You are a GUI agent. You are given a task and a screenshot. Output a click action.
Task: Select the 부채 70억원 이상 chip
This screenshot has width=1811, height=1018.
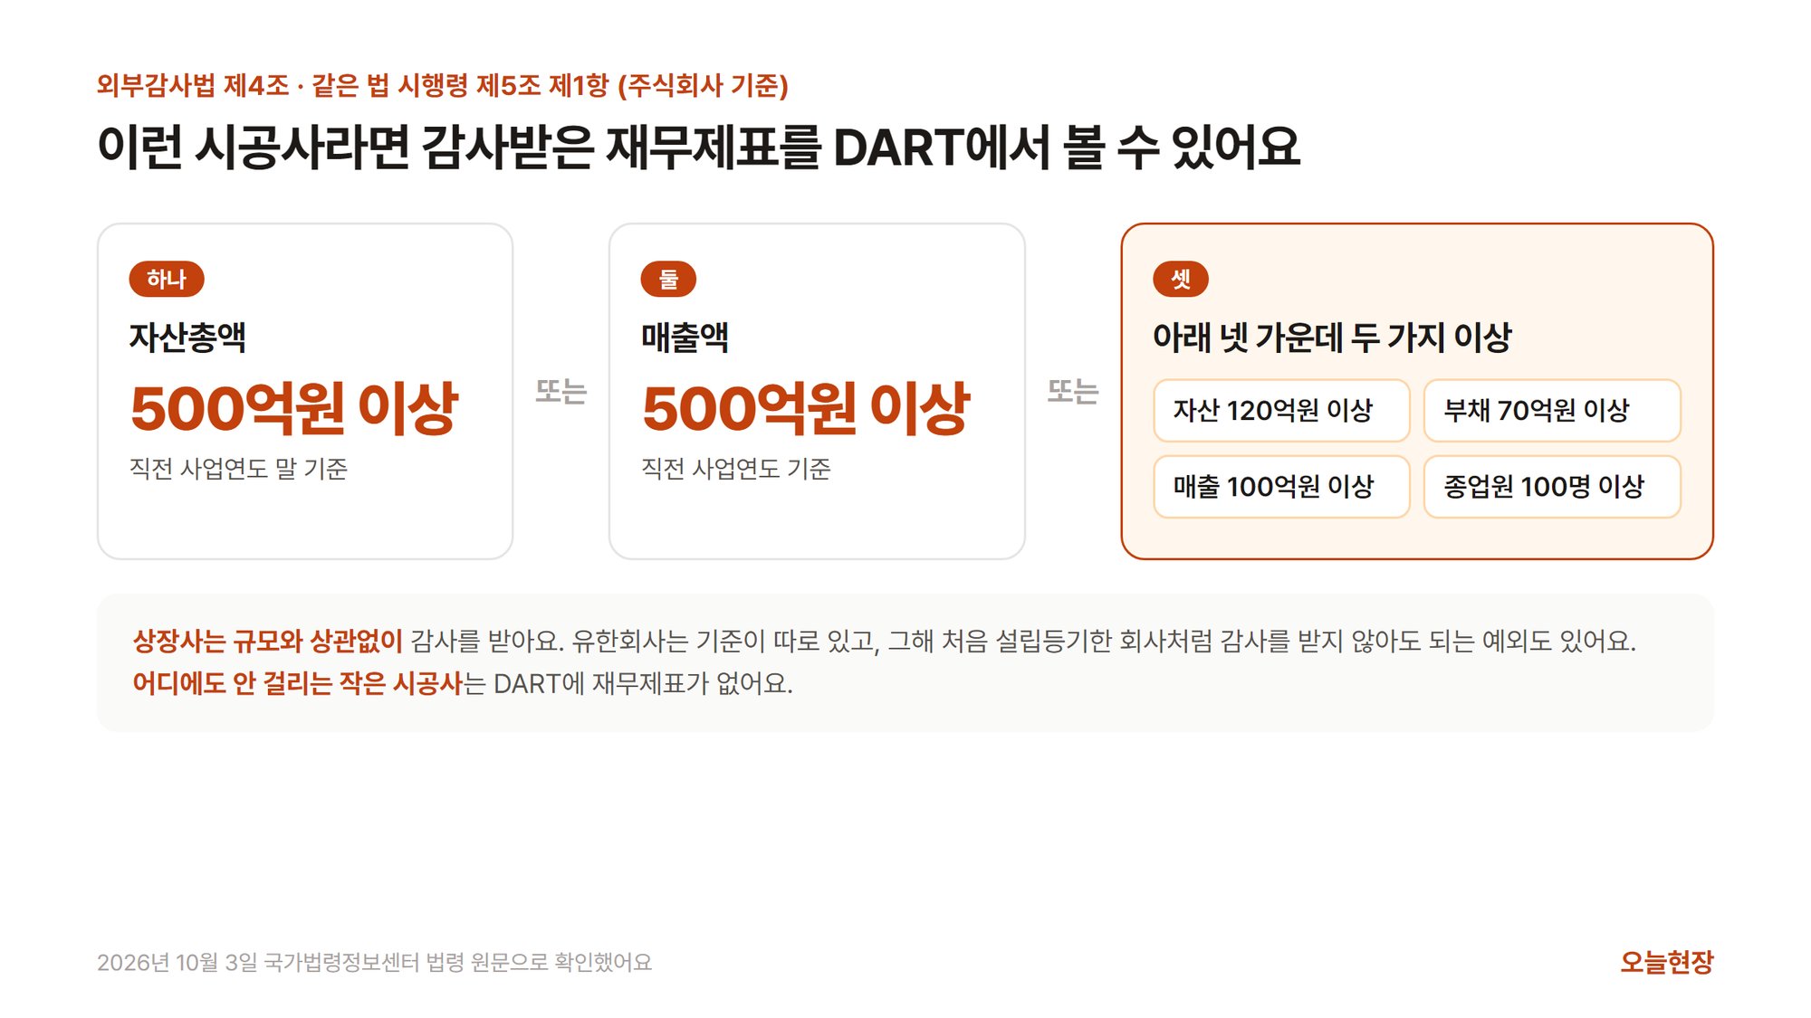(x=1552, y=411)
